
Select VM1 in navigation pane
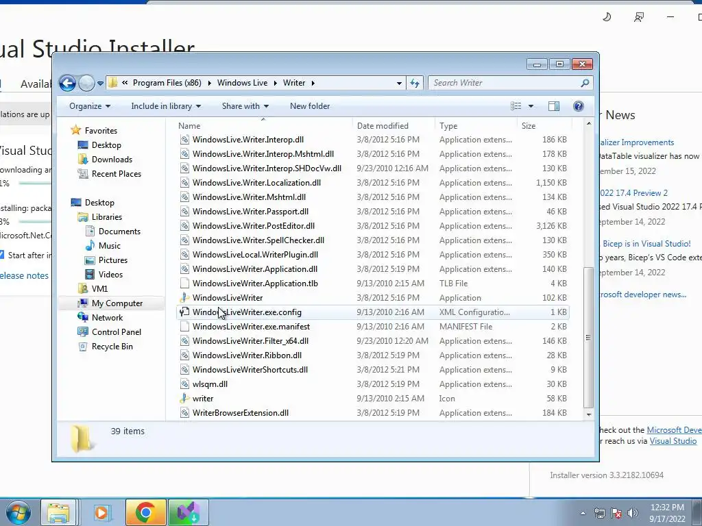click(99, 288)
